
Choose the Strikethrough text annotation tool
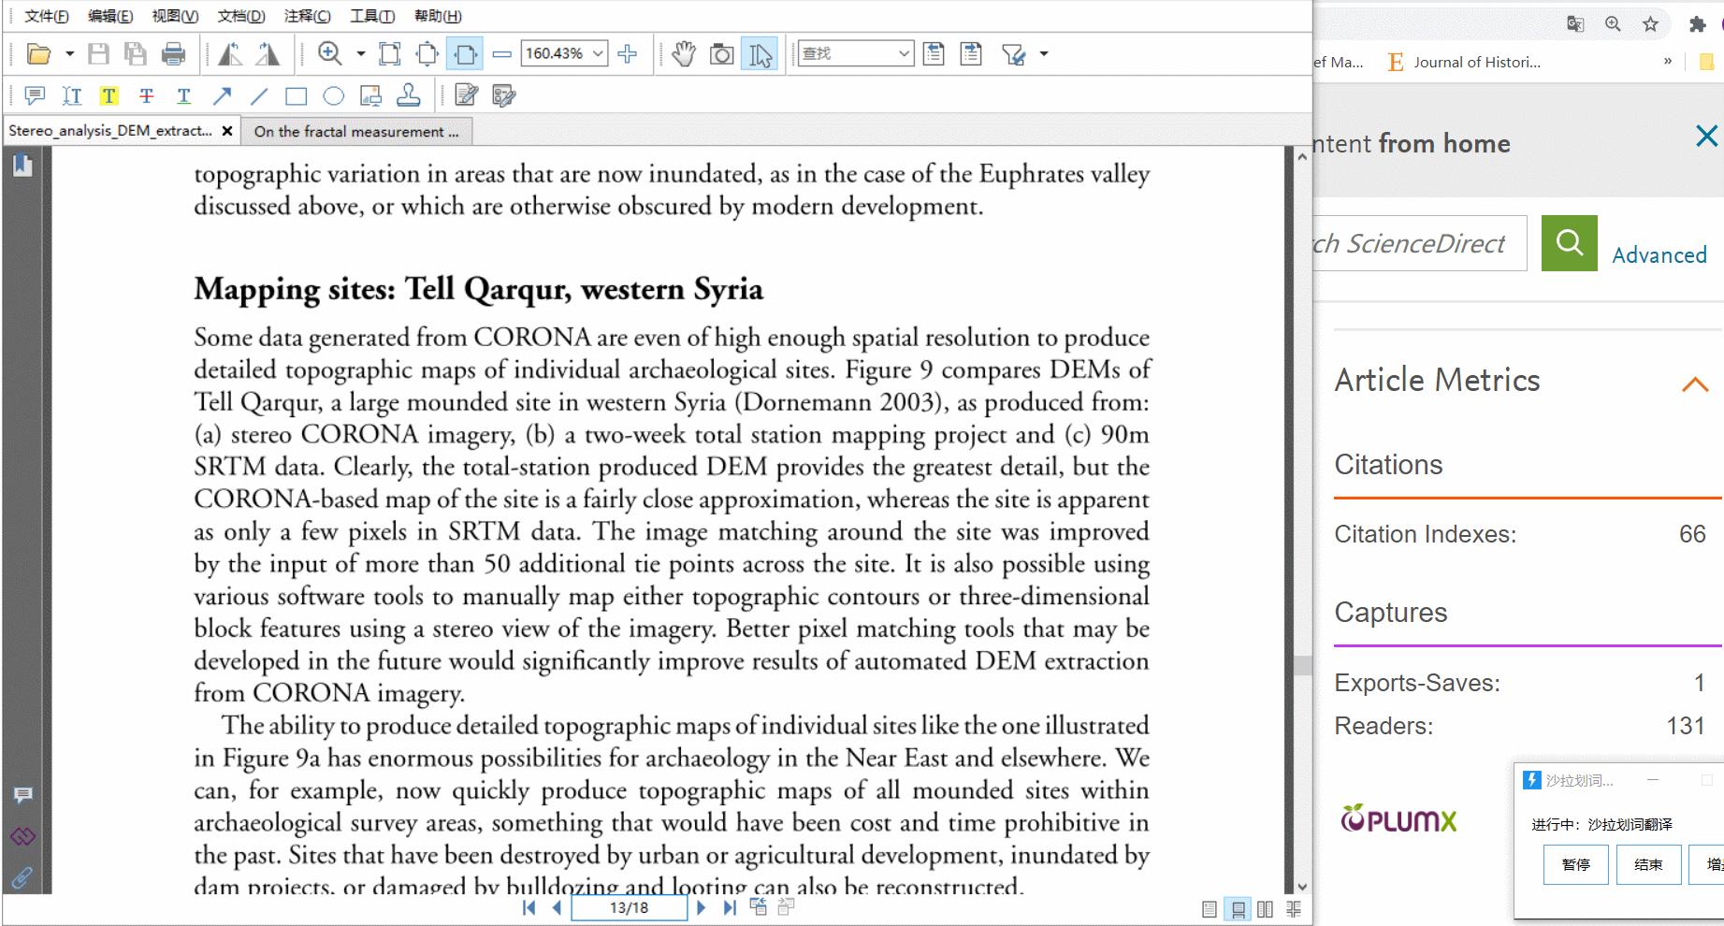(x=146, y=95)
